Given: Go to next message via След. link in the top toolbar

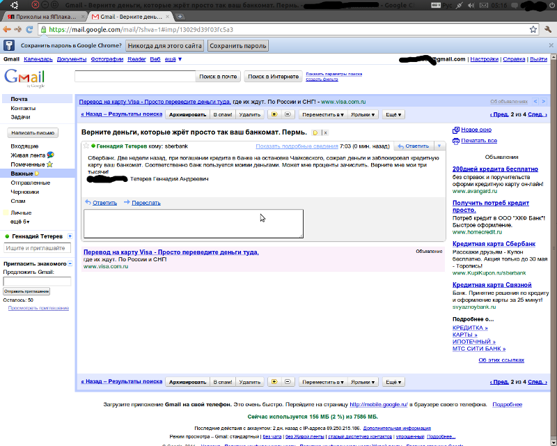Looking at the screenshot, I should pyautogui.click(x=537, y=114).
